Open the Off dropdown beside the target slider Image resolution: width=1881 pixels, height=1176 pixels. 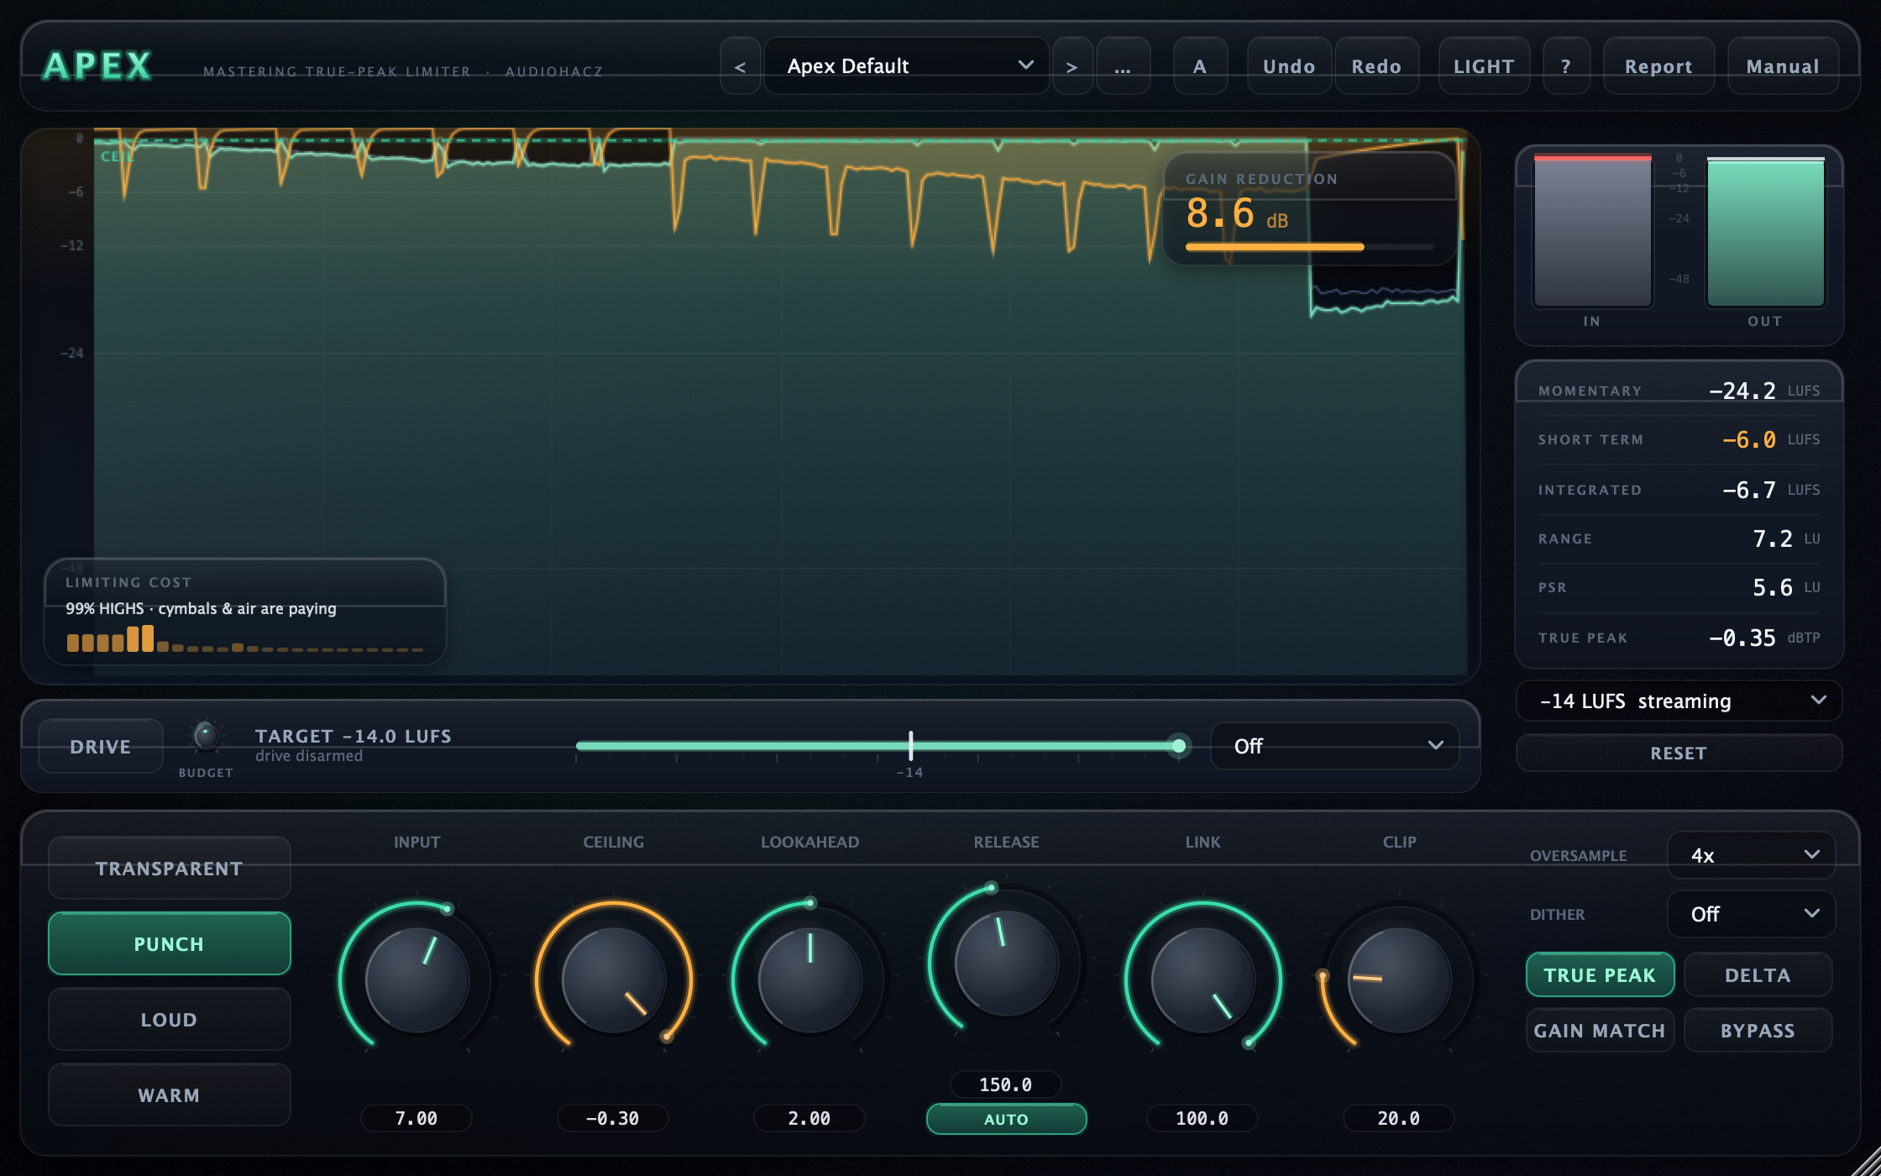(x=1335, y=746)
